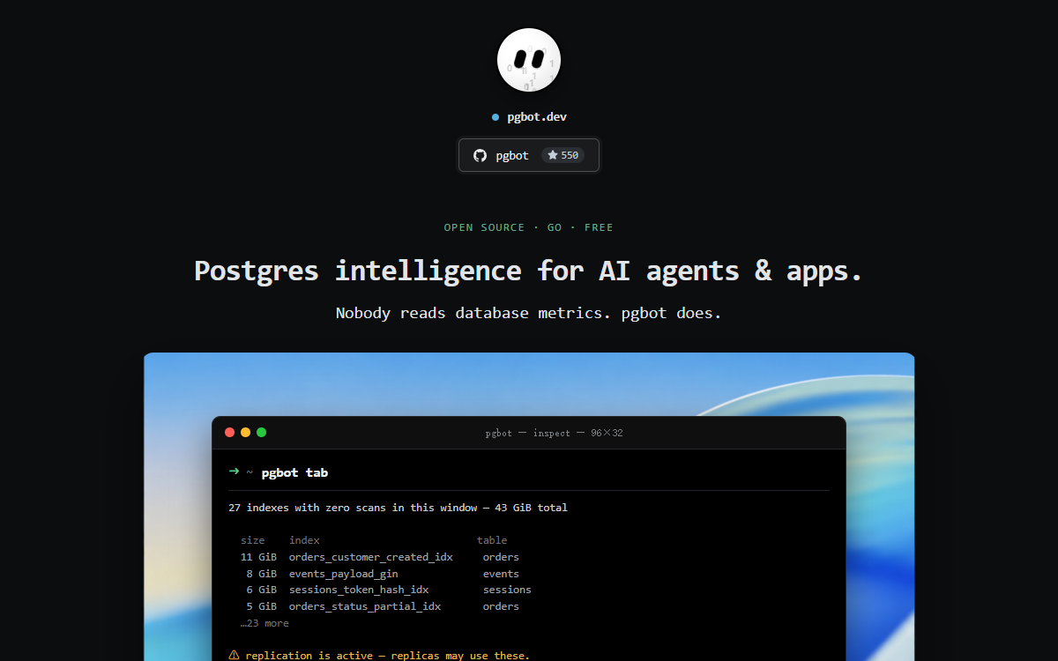
Task: Click the yellow minimize dot in terminal
Action: click(x=246, y=433)
